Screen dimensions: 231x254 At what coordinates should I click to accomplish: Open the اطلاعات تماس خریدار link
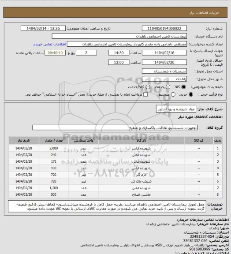pyautogui.click(x=49, y=44)
